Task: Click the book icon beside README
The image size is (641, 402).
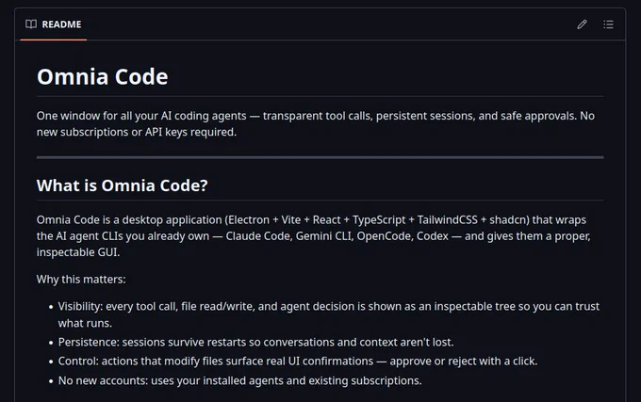Action: point(31,24)
